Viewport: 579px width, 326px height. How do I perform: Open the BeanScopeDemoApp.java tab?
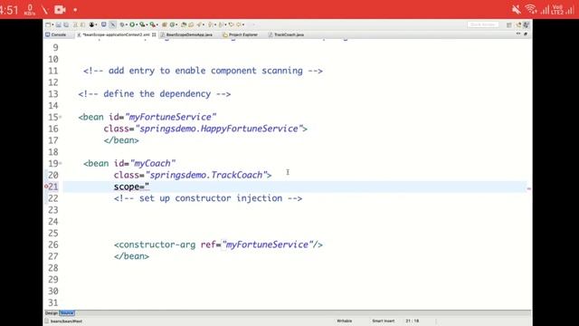coord(186,34)
